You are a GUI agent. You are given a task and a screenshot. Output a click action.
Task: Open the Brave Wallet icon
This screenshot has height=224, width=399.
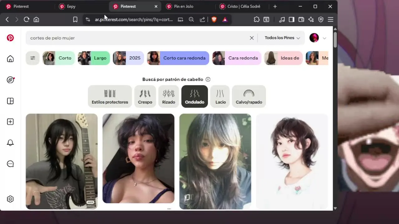301,20
